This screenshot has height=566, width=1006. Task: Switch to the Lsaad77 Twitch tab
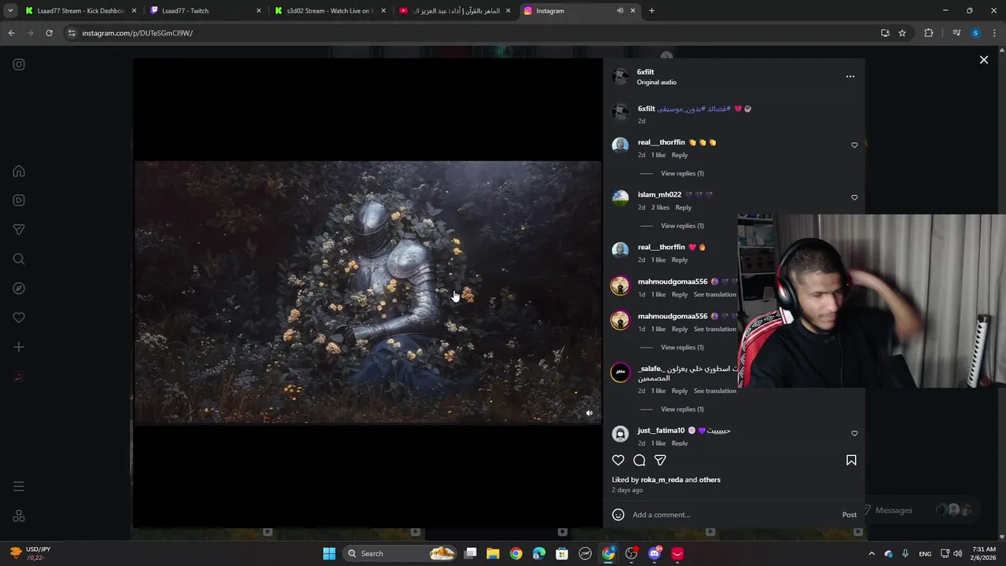[x=204, y=11]
